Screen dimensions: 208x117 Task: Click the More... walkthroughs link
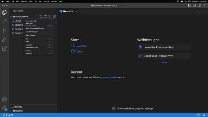pos(165,62)
